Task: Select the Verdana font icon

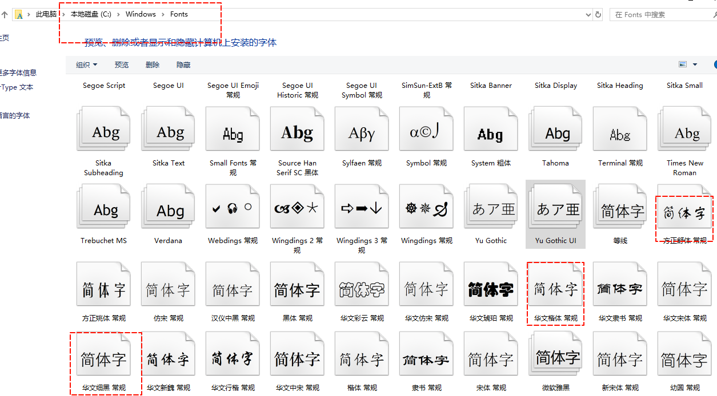Action: [x=168, y=207]
